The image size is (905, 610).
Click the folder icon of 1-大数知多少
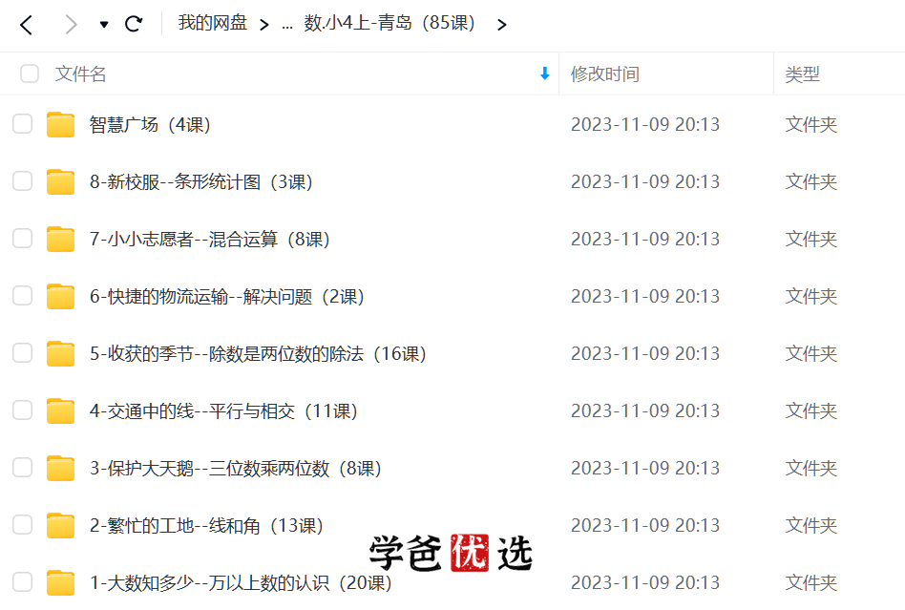pyautogui.click(x=60, y=582)
